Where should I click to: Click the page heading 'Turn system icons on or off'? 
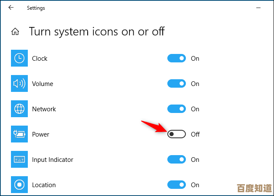click(x=97, y=31)
